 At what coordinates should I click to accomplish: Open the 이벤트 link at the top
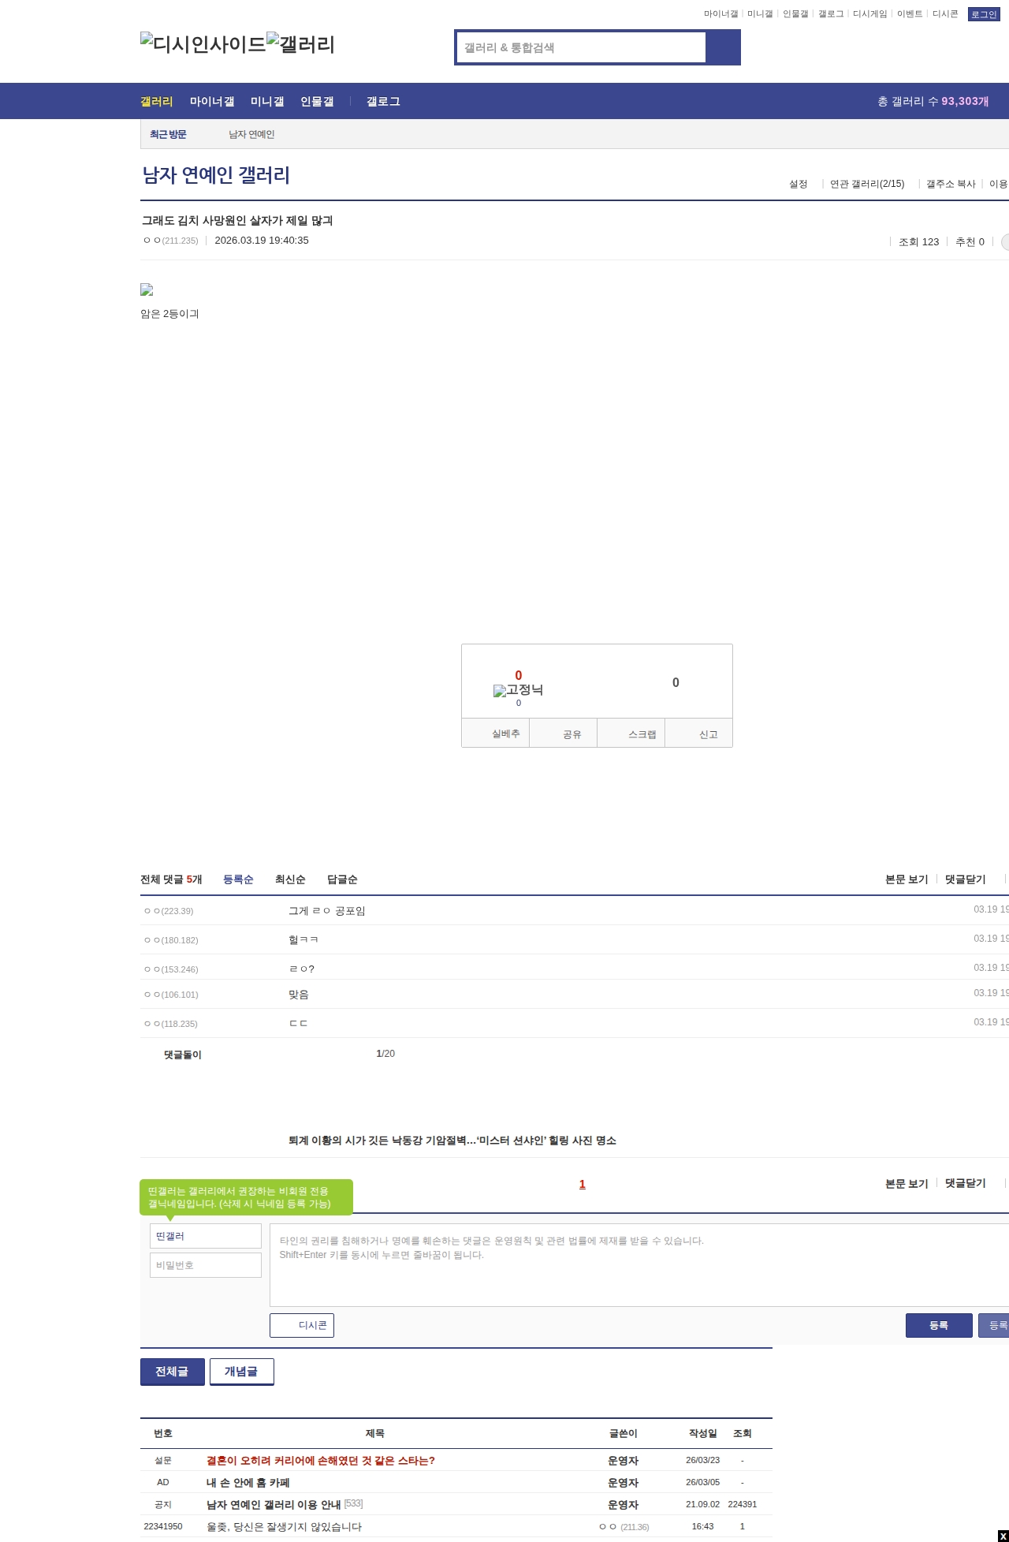[x=910, y=14]
